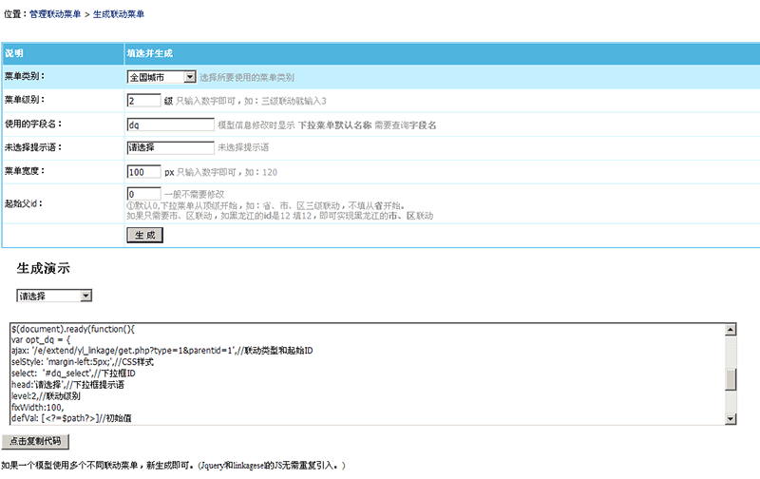Viewport: 760px width, 479px height.
Task: Click the code box vertical scrollbar thumb
Action: (x=730, y=380)
